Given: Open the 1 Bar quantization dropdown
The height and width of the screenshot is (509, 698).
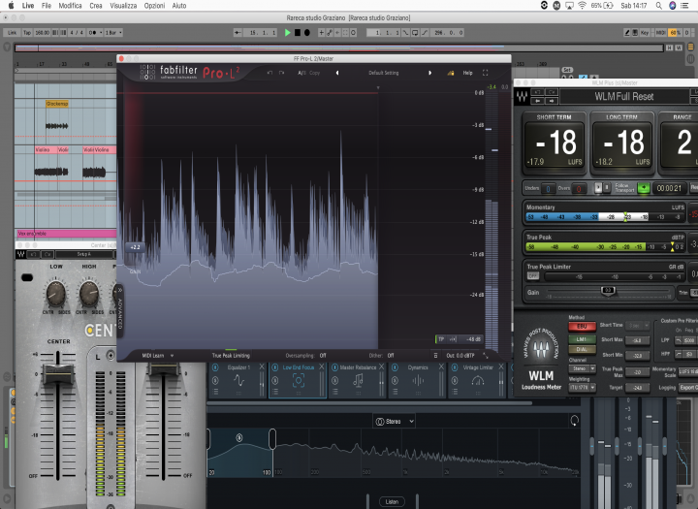Looking at the screenshot, I should pyautogui.click(x=113, y=33).
